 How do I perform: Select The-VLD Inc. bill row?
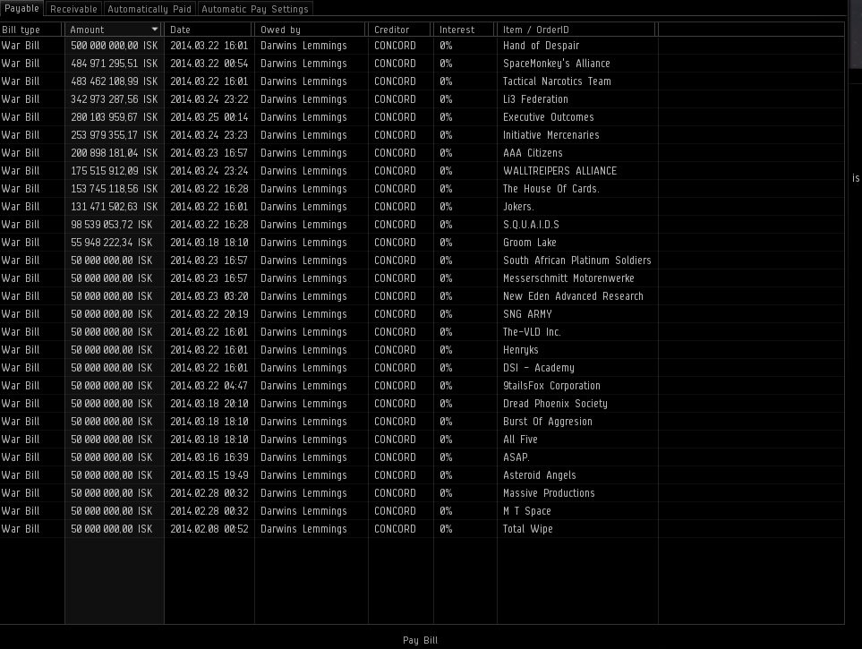click(422, 331)
